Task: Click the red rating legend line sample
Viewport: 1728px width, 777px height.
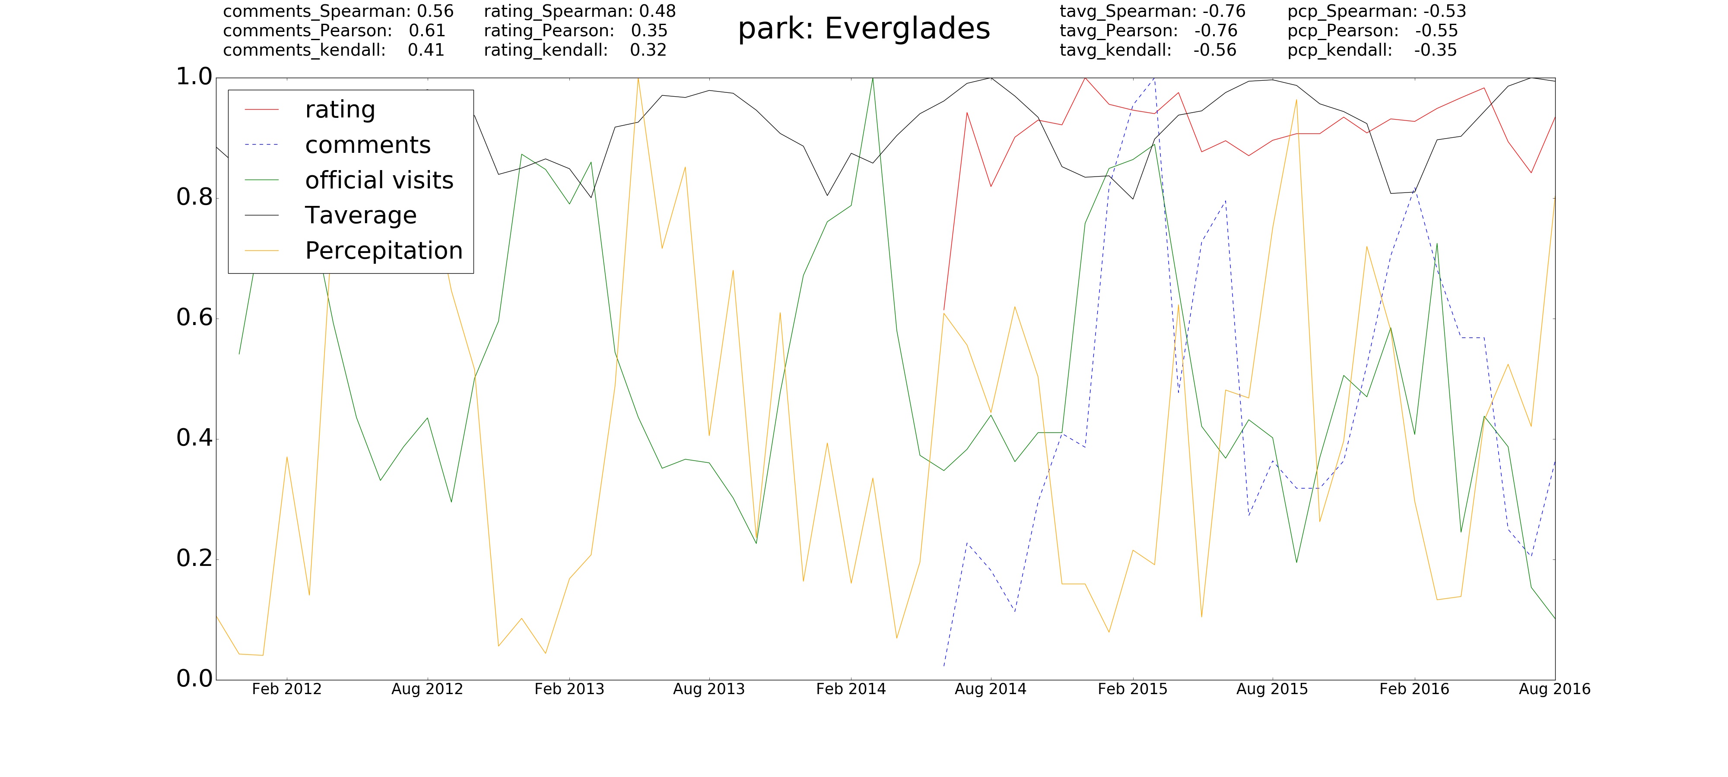Action: point(262,110)
